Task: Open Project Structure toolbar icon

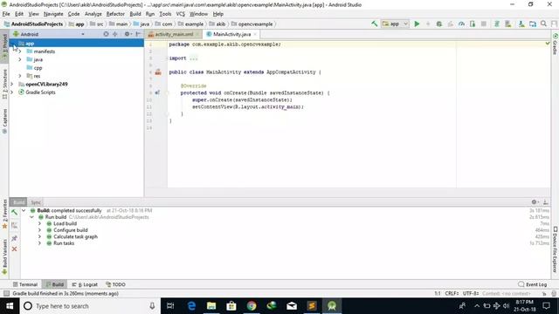Action: pos(533,24)
